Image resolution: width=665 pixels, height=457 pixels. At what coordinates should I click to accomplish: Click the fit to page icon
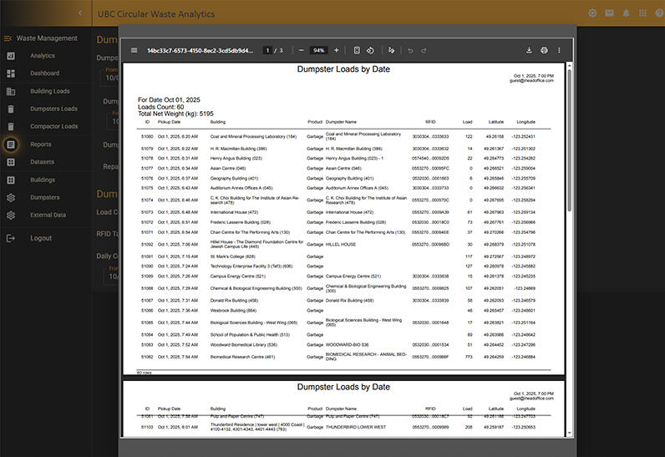357,50
